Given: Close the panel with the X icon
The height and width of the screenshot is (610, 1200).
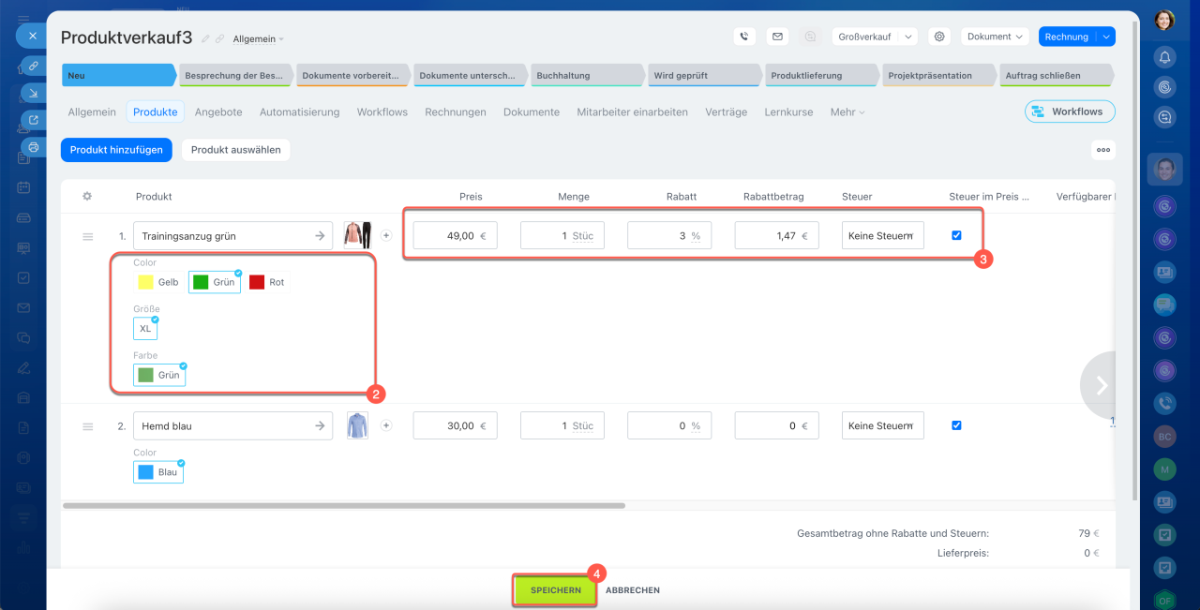Looking at the screenshot, I should click(x=32, y=36).
